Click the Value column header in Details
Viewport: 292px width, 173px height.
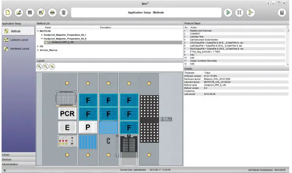point(207,73)
